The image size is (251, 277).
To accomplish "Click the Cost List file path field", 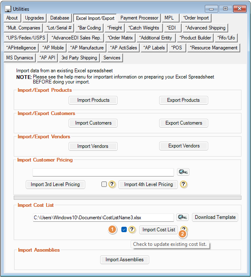I will pyautogui.click(x=103, y=217).
